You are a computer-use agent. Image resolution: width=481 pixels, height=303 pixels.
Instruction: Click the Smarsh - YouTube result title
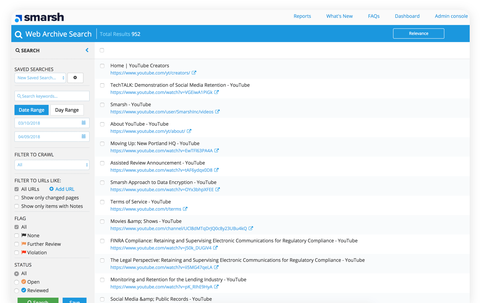point(131,105)
